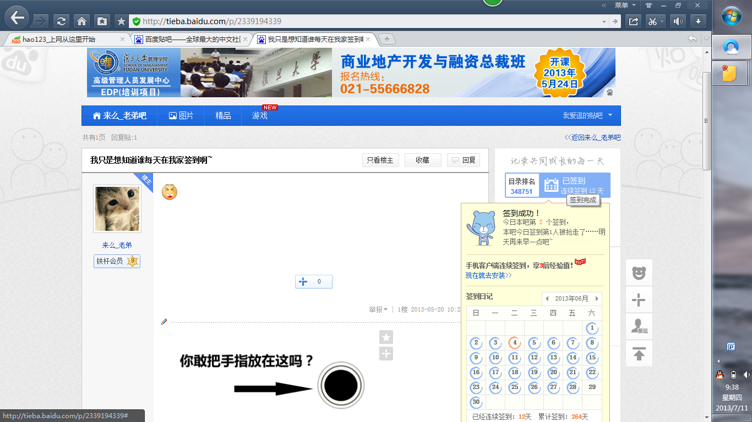
Task: Open the tab list dropdown arrow
Action: click(x=707, y=38)
